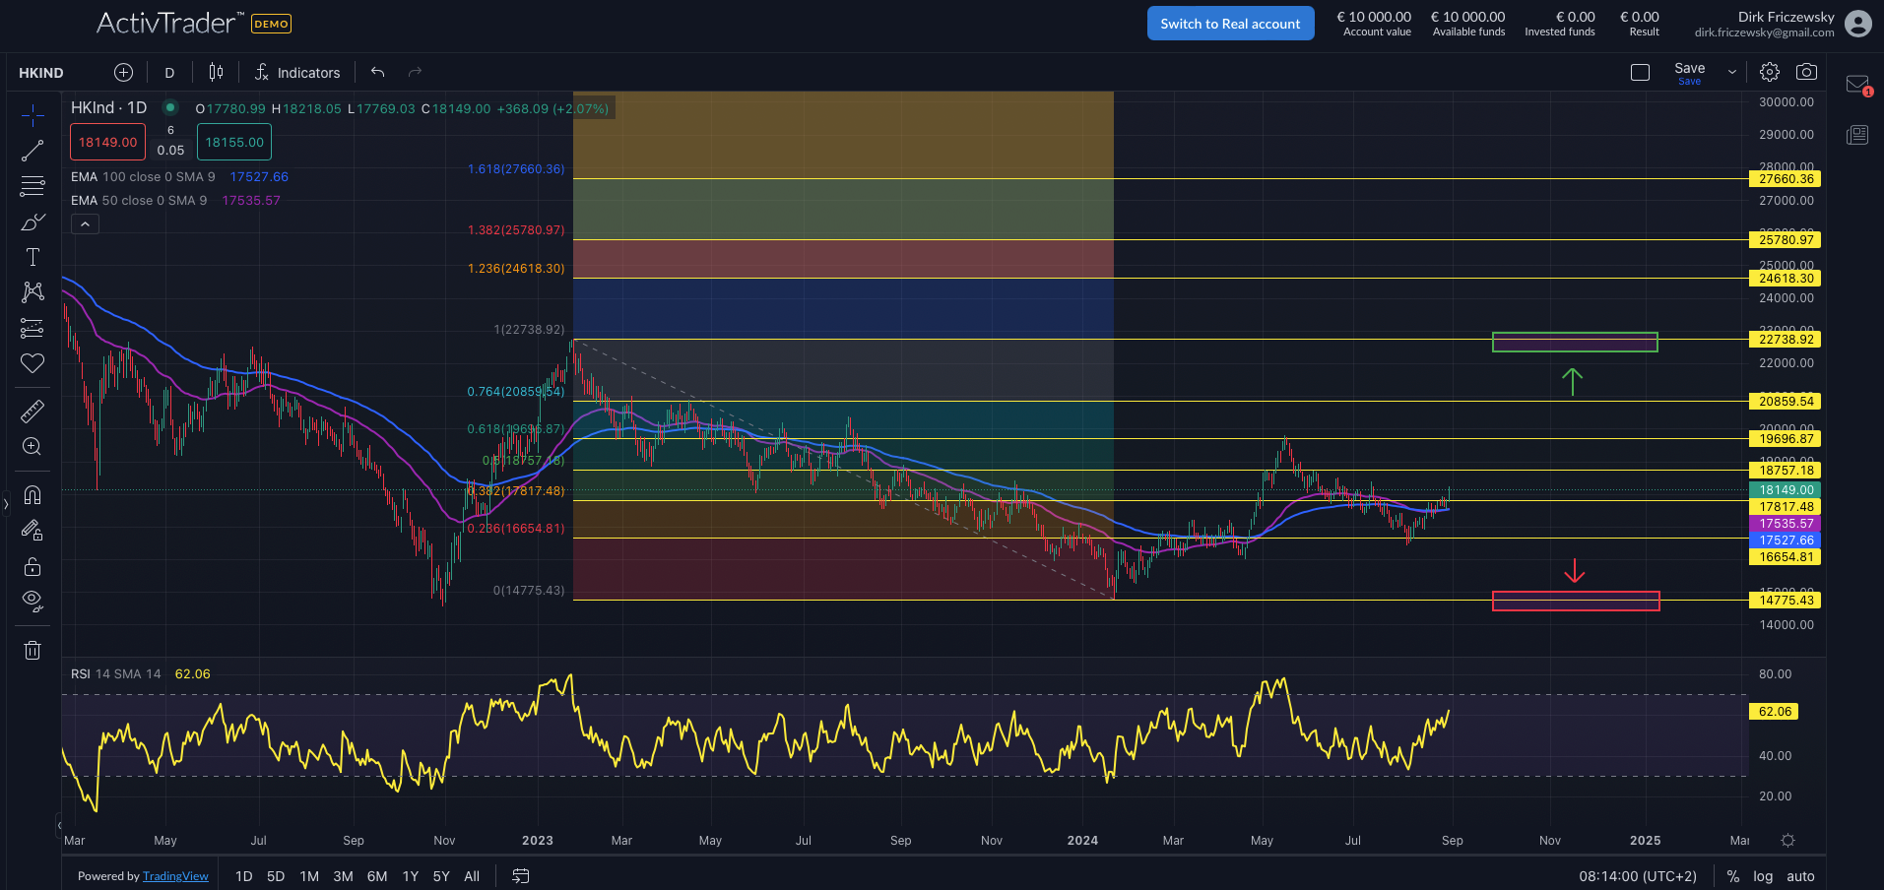Select the trend line drawing tool
The width and height of the screenshot is (1884, 890).
pos(32,151)
